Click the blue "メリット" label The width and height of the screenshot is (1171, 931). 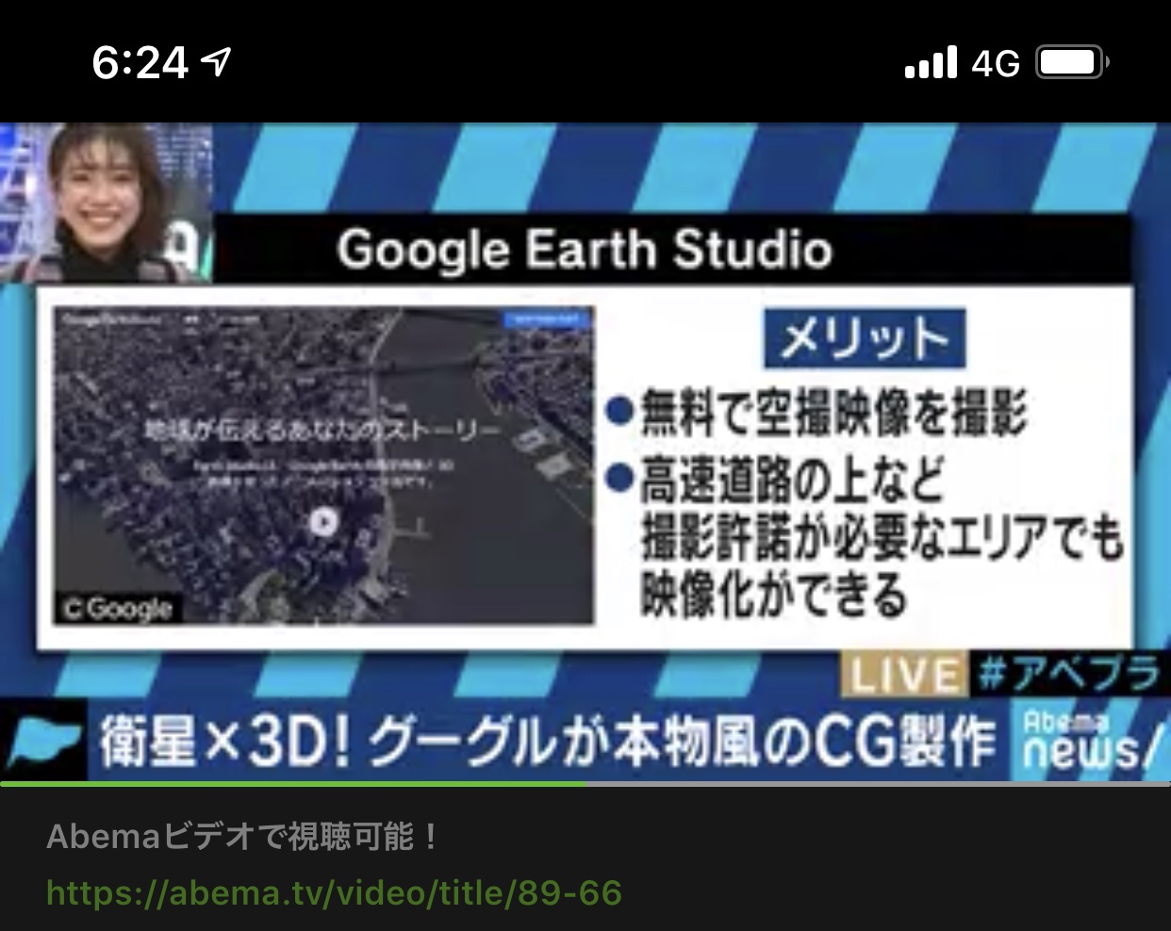[864, 337]
